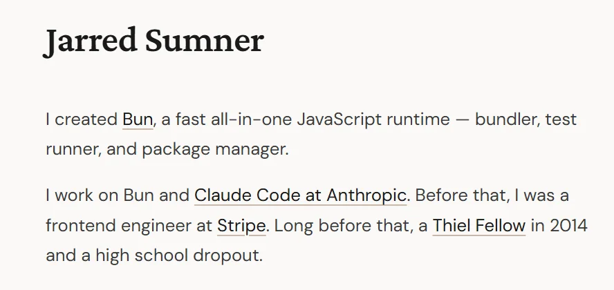Click the Jarred Sumner page heading

[x=153, y=41]
